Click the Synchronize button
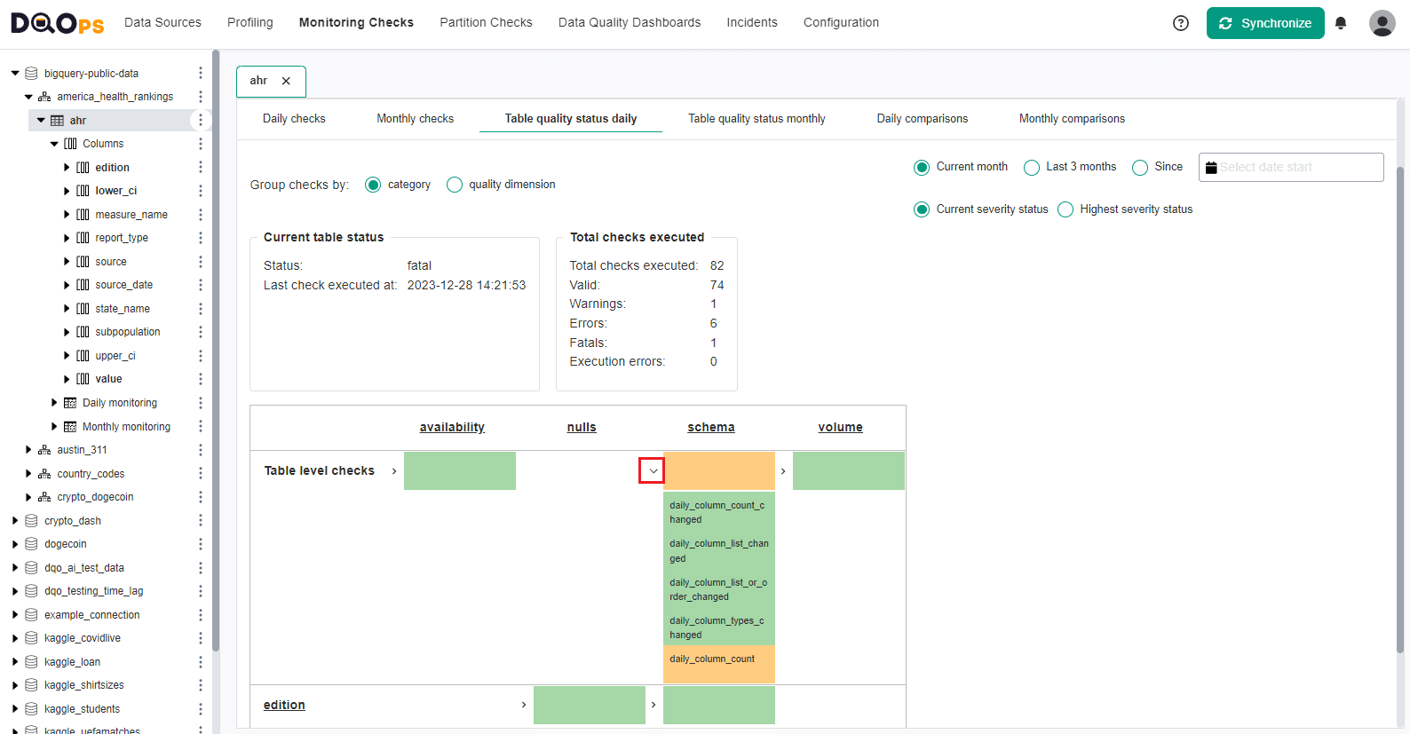This screenshot has height=734, width=1410. click(x=1265, y=23)
